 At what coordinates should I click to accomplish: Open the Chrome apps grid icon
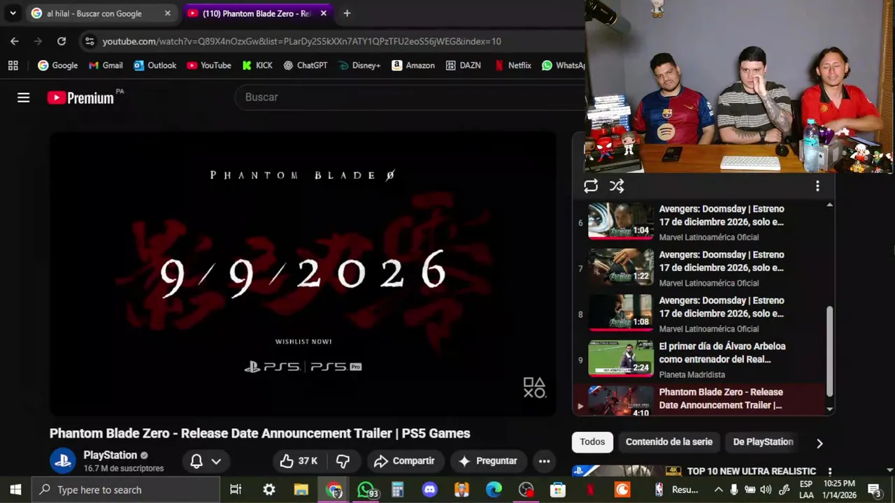coord(13,66)
